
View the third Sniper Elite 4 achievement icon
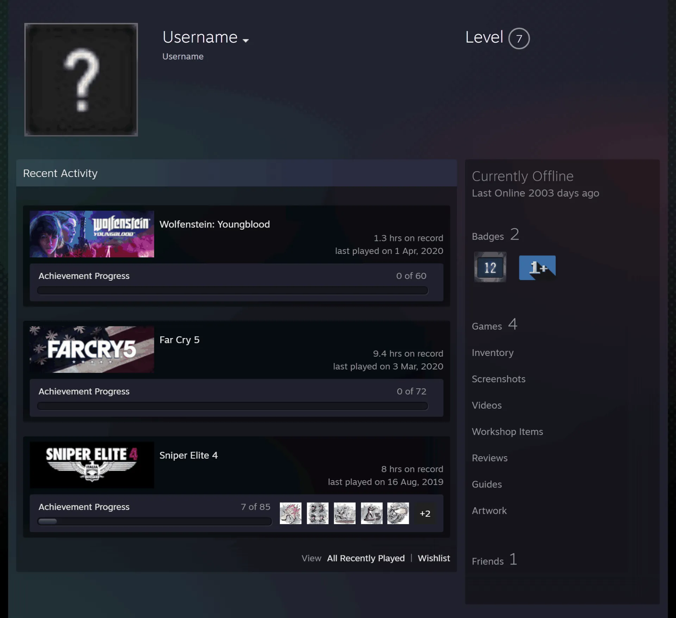tap(345, 513)
